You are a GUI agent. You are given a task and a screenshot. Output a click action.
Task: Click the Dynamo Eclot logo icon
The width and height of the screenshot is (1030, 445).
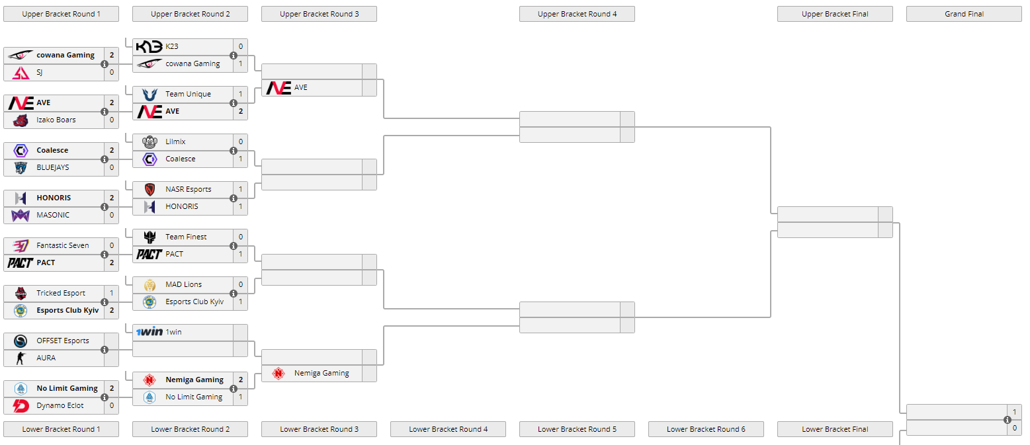pos(21,405)
